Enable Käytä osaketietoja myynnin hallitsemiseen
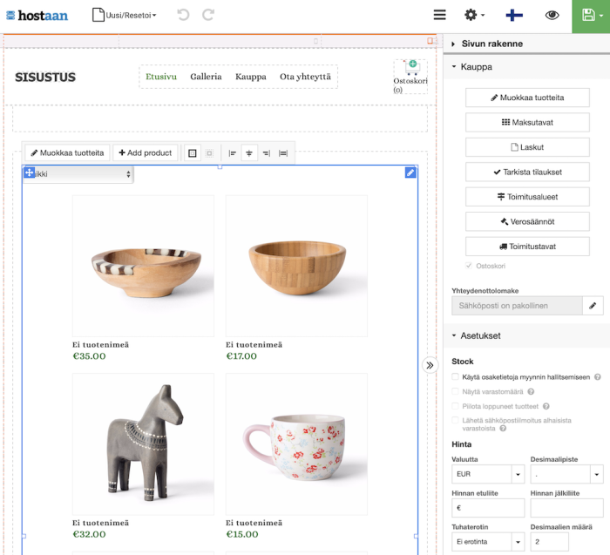Viewport: 610px width, 555px height. click(455, 376)
